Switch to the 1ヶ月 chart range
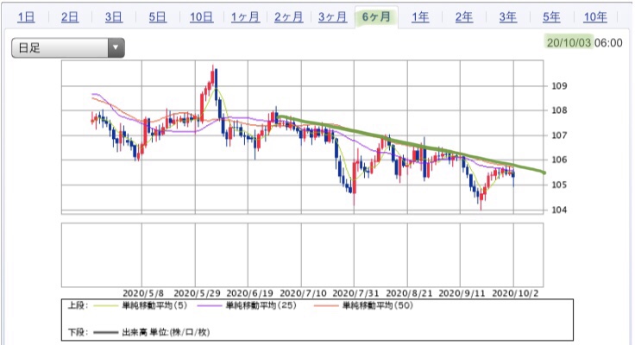 pos(245,17)
